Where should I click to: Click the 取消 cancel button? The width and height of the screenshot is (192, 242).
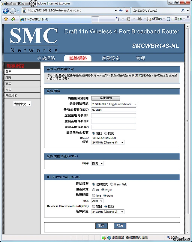(120, 226)
